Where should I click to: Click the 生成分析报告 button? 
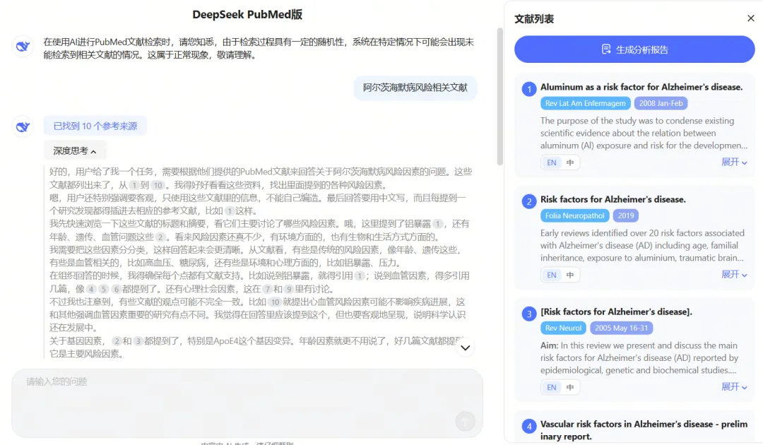(x=634, y=49)
